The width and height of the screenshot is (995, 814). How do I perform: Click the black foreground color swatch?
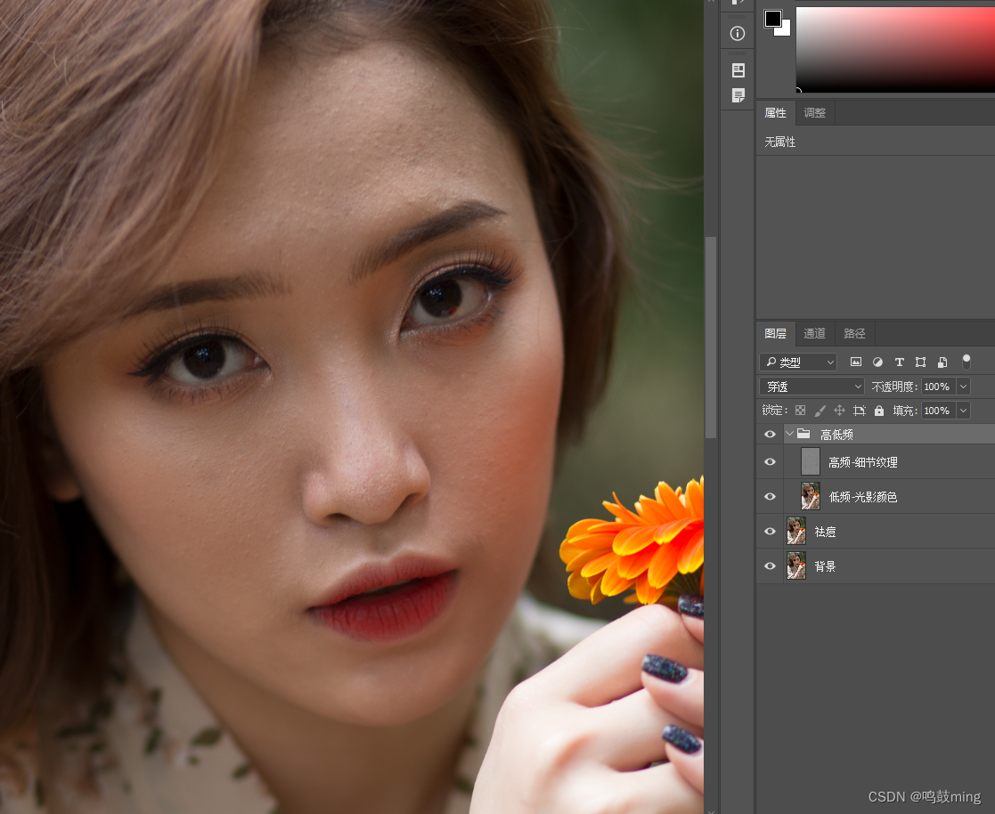click(x=772, y=19)
